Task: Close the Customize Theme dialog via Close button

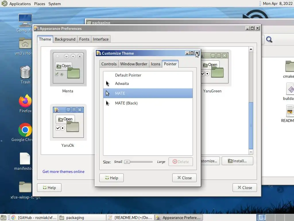Action: point(184,178)
